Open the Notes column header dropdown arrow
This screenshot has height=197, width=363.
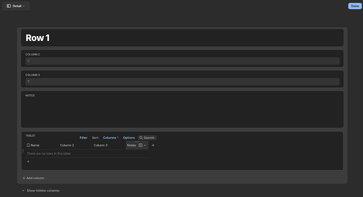pos(145,145)
